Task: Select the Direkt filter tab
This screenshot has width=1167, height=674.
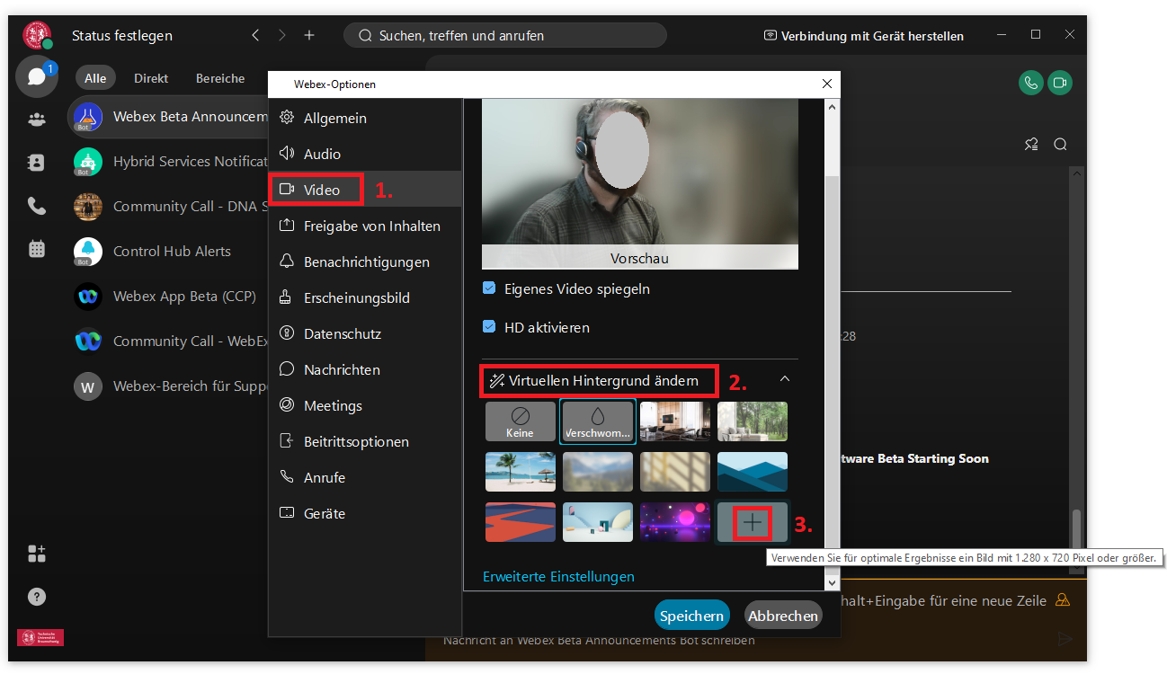Action: click(151, 78)
